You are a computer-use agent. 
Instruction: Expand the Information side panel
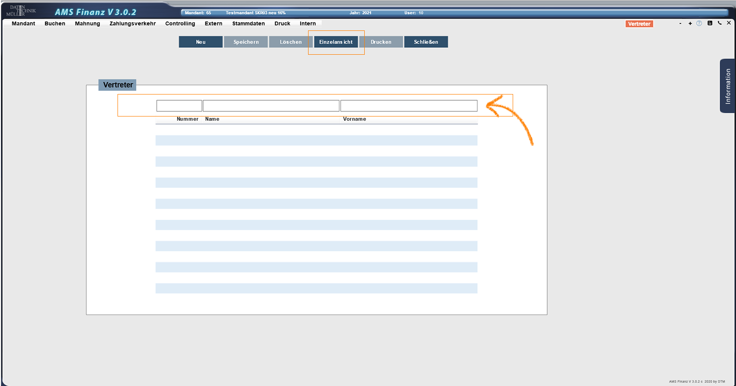click(x=727, y=86)
